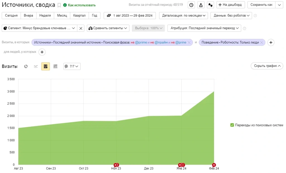The image size is (286, 173).
Task: Click the droplets icon on Сравнить сегменты
Action: (90, 28)
